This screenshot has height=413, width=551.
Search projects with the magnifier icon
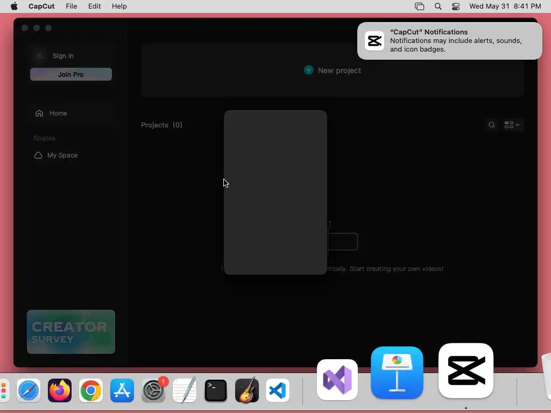[492, 125]
